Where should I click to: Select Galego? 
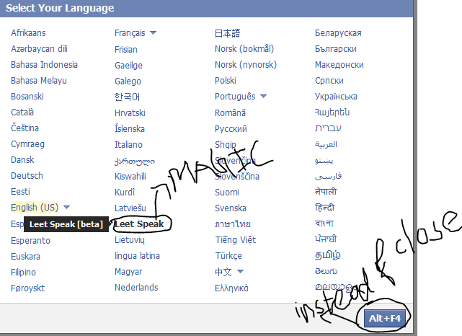pyautogui.click(x=128, y=81)
